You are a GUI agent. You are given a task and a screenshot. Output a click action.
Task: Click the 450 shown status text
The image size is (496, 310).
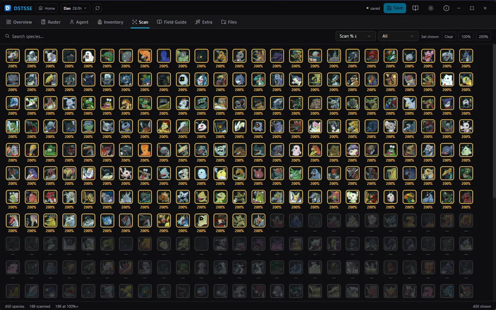point(482,306)
